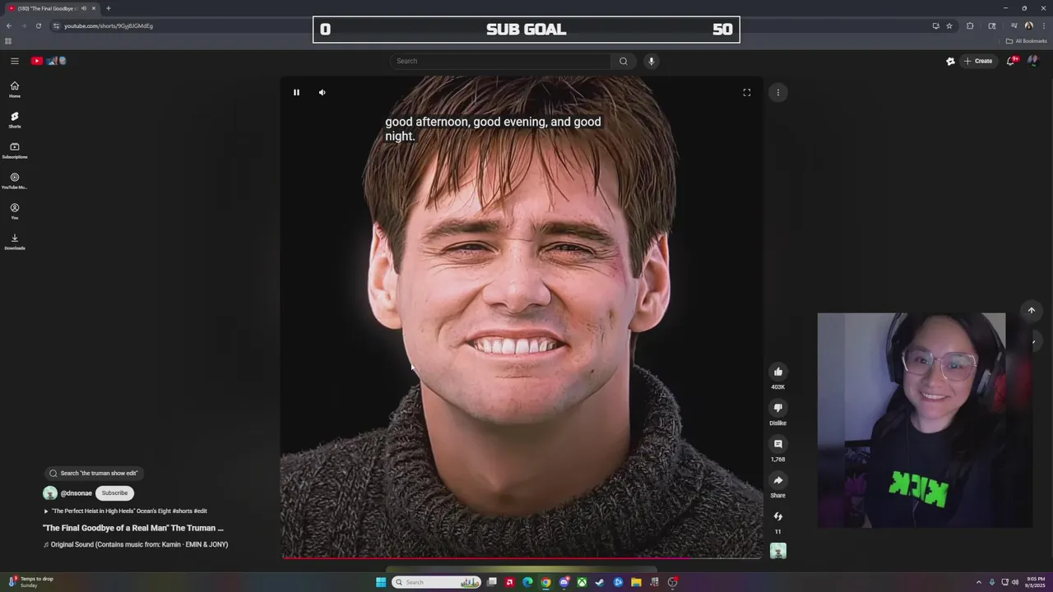Open the apps grid in the bookmarks bar
Viewport: 1053px width, 592px height.
click(x=8, y=41)
